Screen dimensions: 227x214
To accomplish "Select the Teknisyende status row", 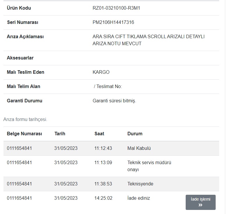I will 111,184.
